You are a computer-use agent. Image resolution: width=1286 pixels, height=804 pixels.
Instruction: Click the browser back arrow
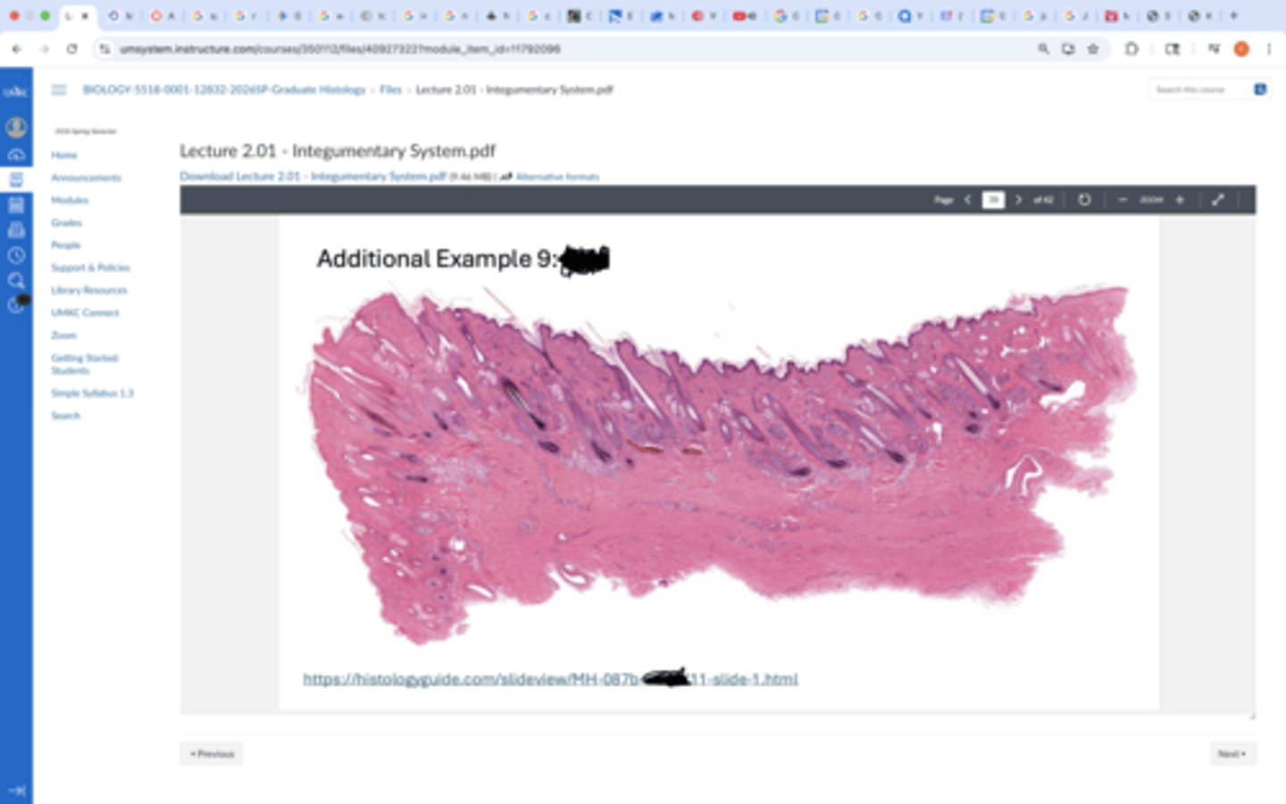click(17, 49)
